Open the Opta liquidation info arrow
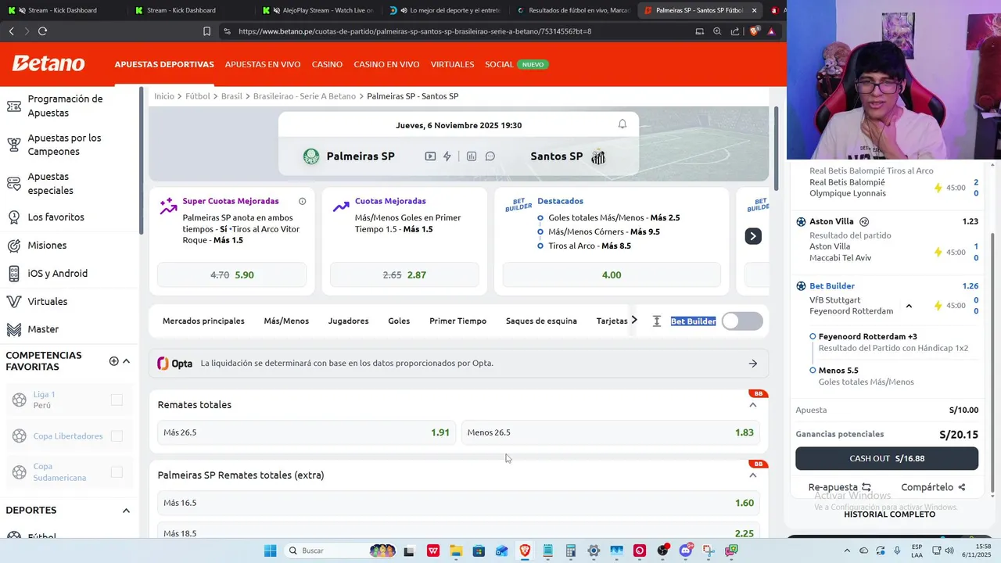 (x=753, y=364)
